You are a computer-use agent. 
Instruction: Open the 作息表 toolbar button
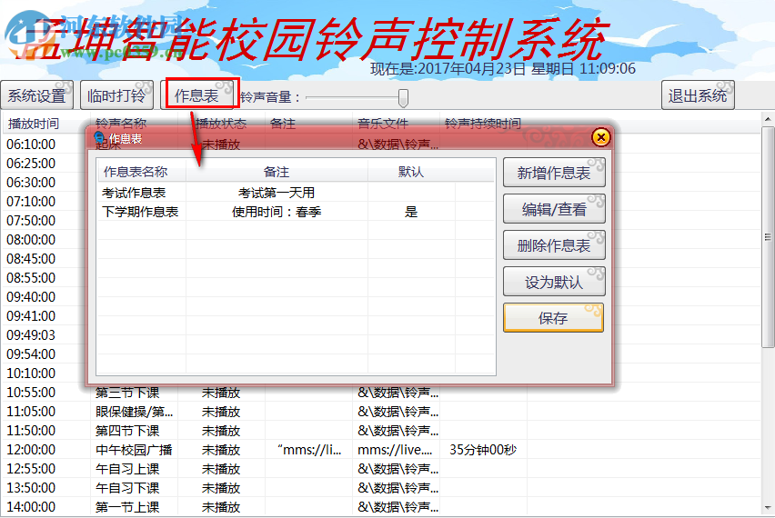tap(196, 95)
